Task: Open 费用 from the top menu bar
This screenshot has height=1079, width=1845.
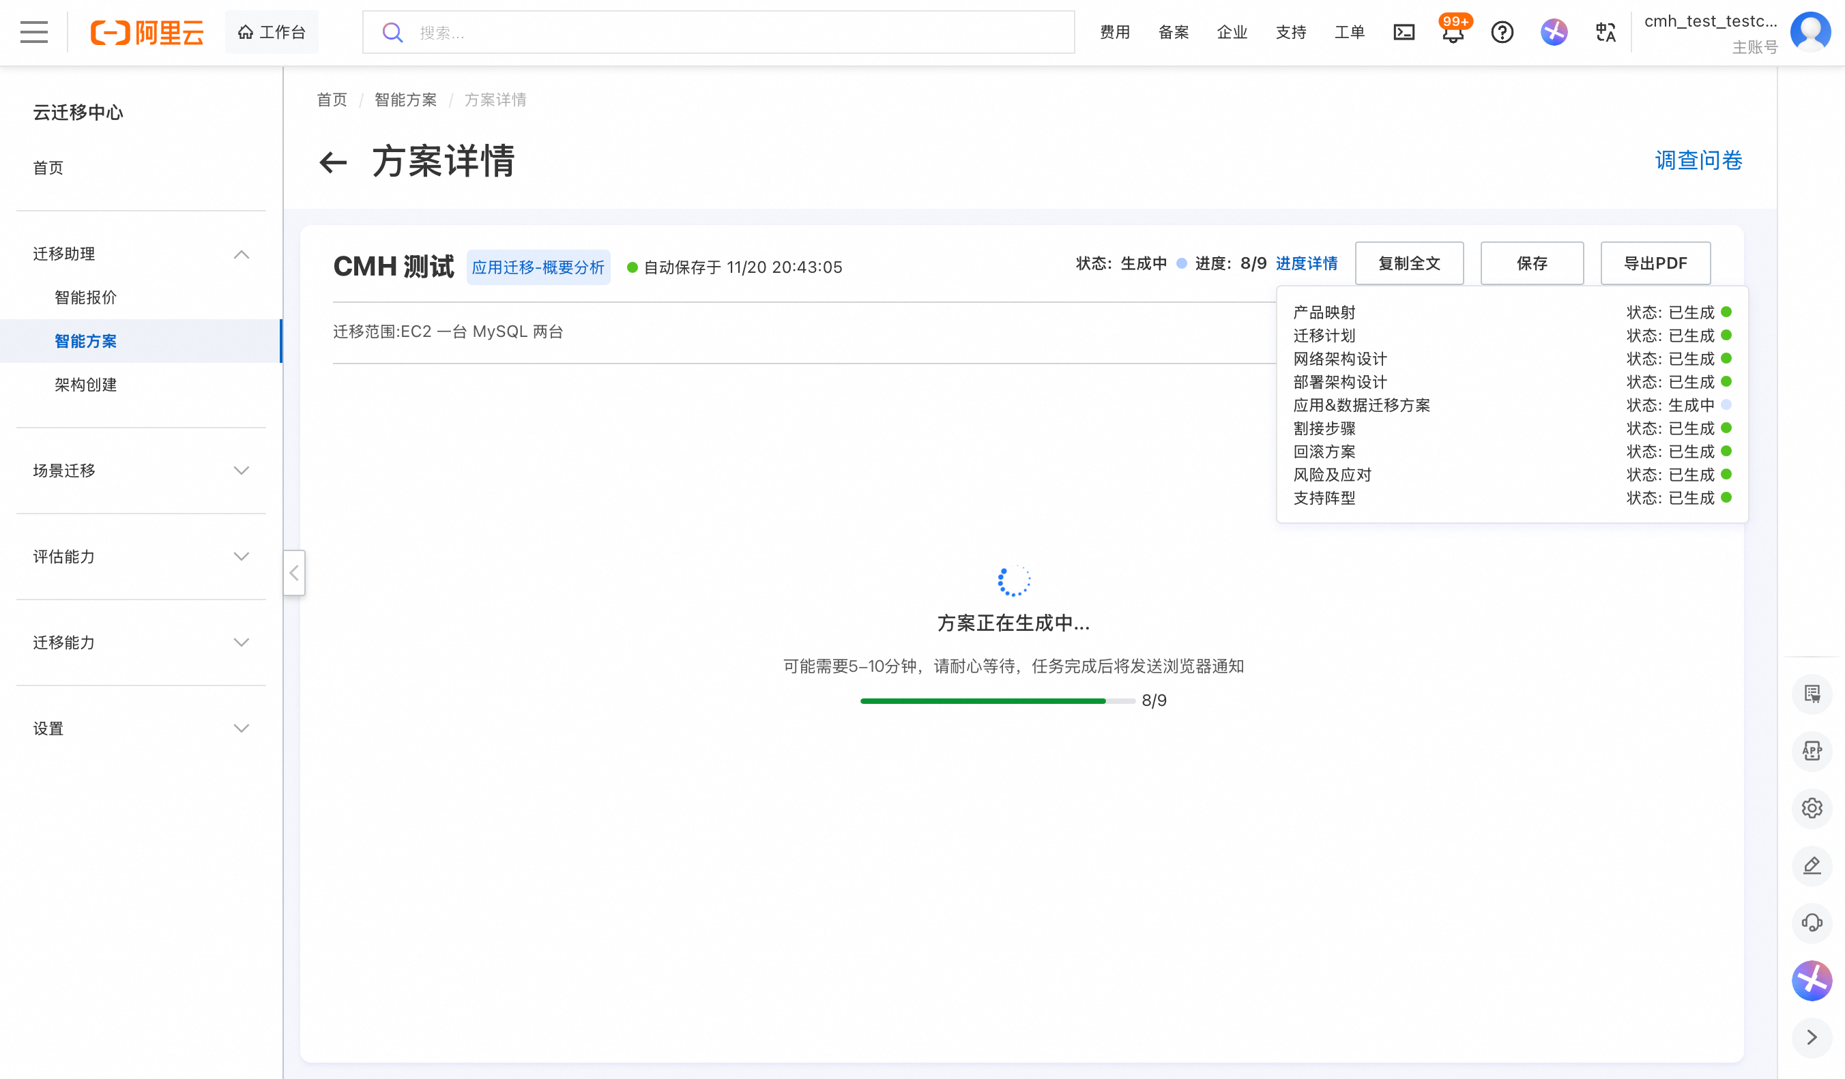Action: (x=1114, y=31)
